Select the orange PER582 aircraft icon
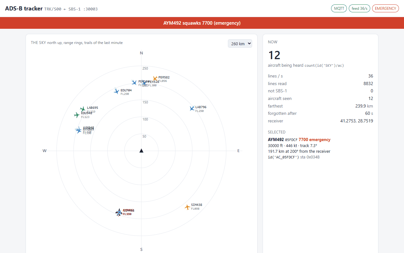This screenshot has width=404, height=253. 155,78
